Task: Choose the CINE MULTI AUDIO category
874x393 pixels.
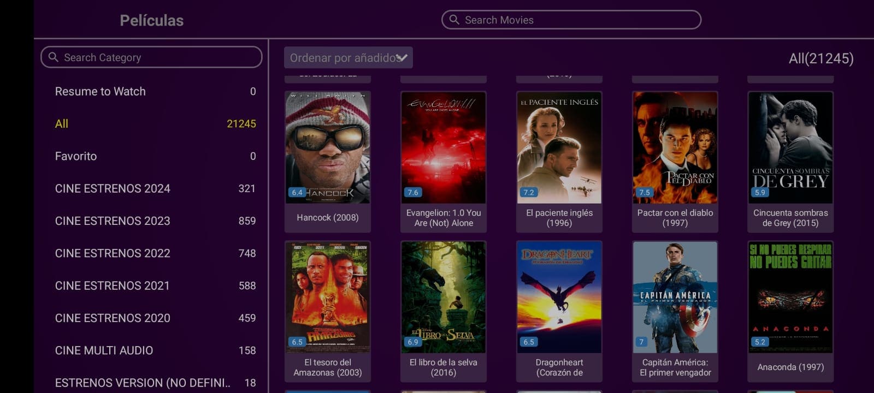Action: tap(104, 350)
